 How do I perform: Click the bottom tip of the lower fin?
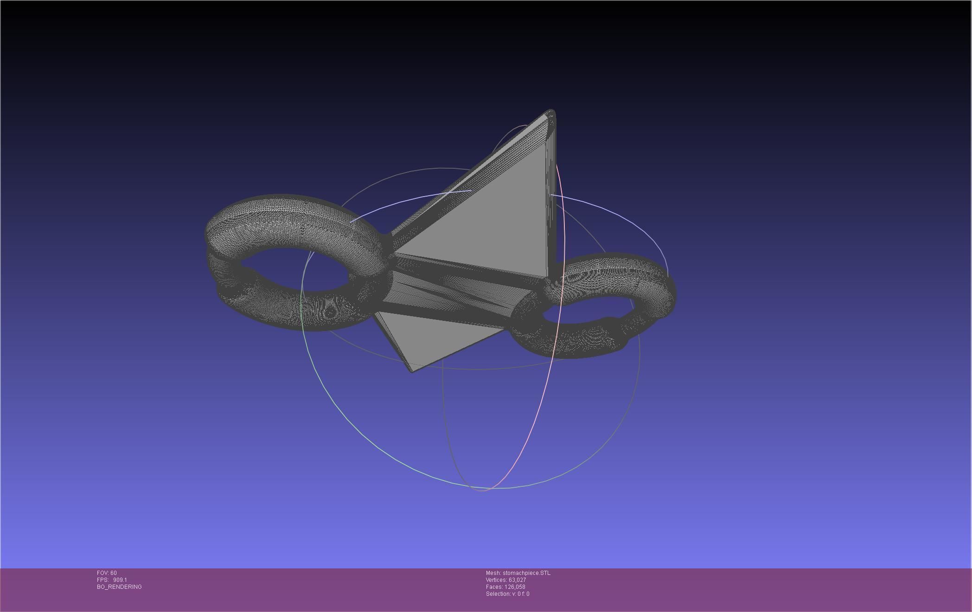412,370
